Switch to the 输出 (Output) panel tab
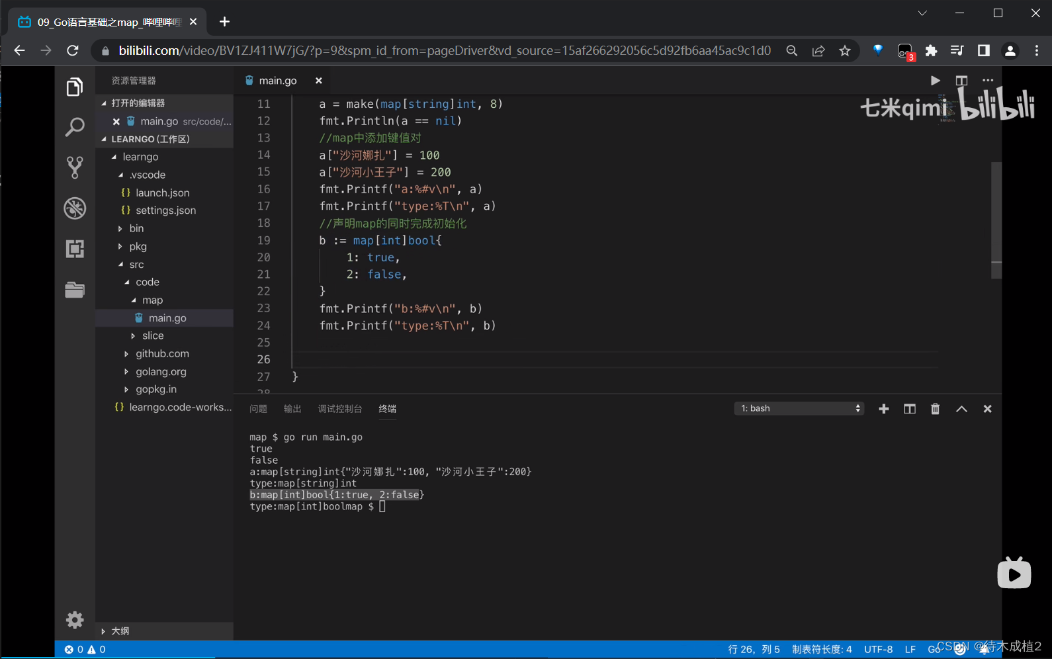Screen dimensions: 1052x659 click(x=292, y=409)
